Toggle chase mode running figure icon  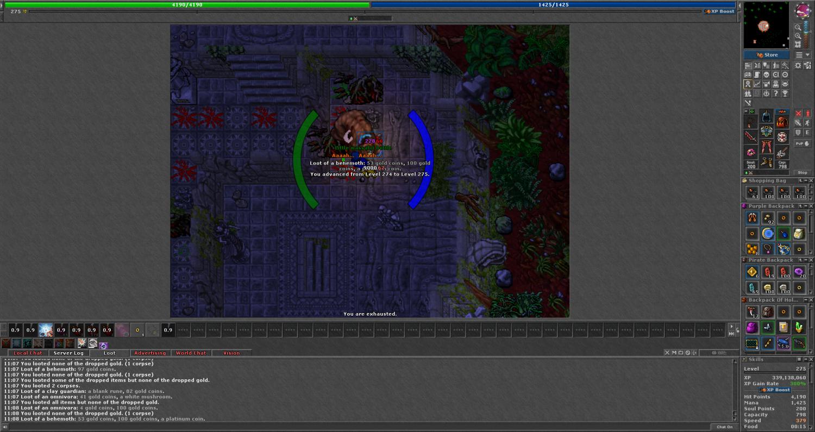807,123
